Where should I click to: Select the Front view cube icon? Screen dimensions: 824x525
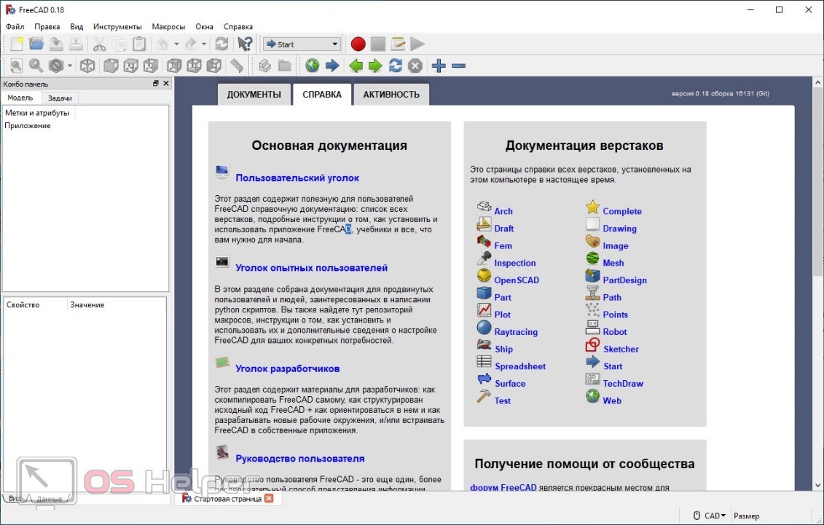pos(110,66)
